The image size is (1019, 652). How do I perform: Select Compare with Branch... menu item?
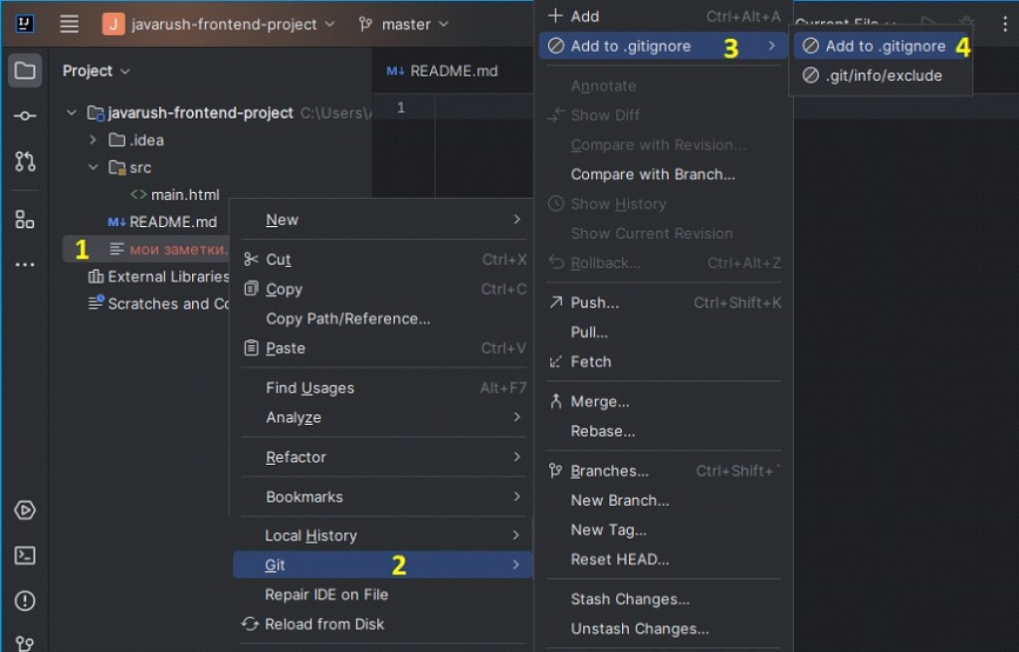(652, 174)
